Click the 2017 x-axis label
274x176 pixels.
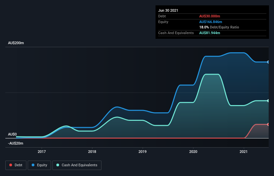[x=42, y=152]
